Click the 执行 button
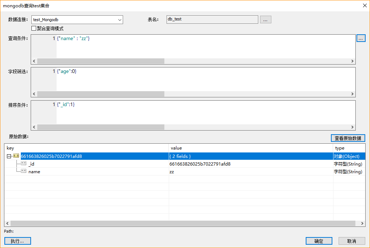Viewport: 370px width, 248px height. coord(18,241)
